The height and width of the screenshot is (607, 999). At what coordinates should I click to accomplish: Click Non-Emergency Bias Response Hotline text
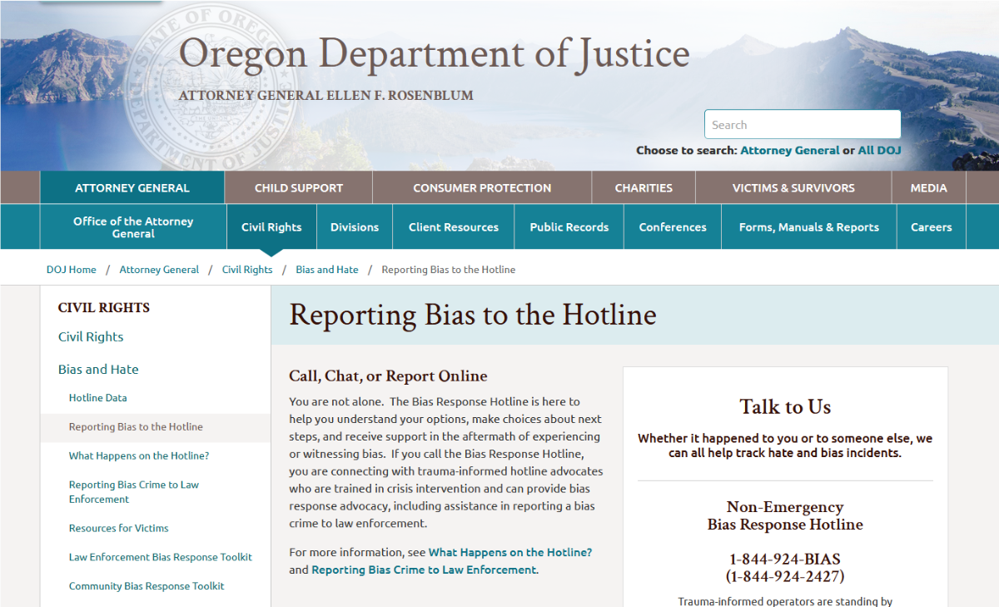785,516
